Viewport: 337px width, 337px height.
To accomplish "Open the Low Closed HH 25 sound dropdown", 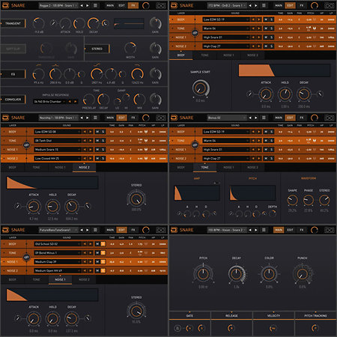I will pyautogui.click(x=58, y=159).
